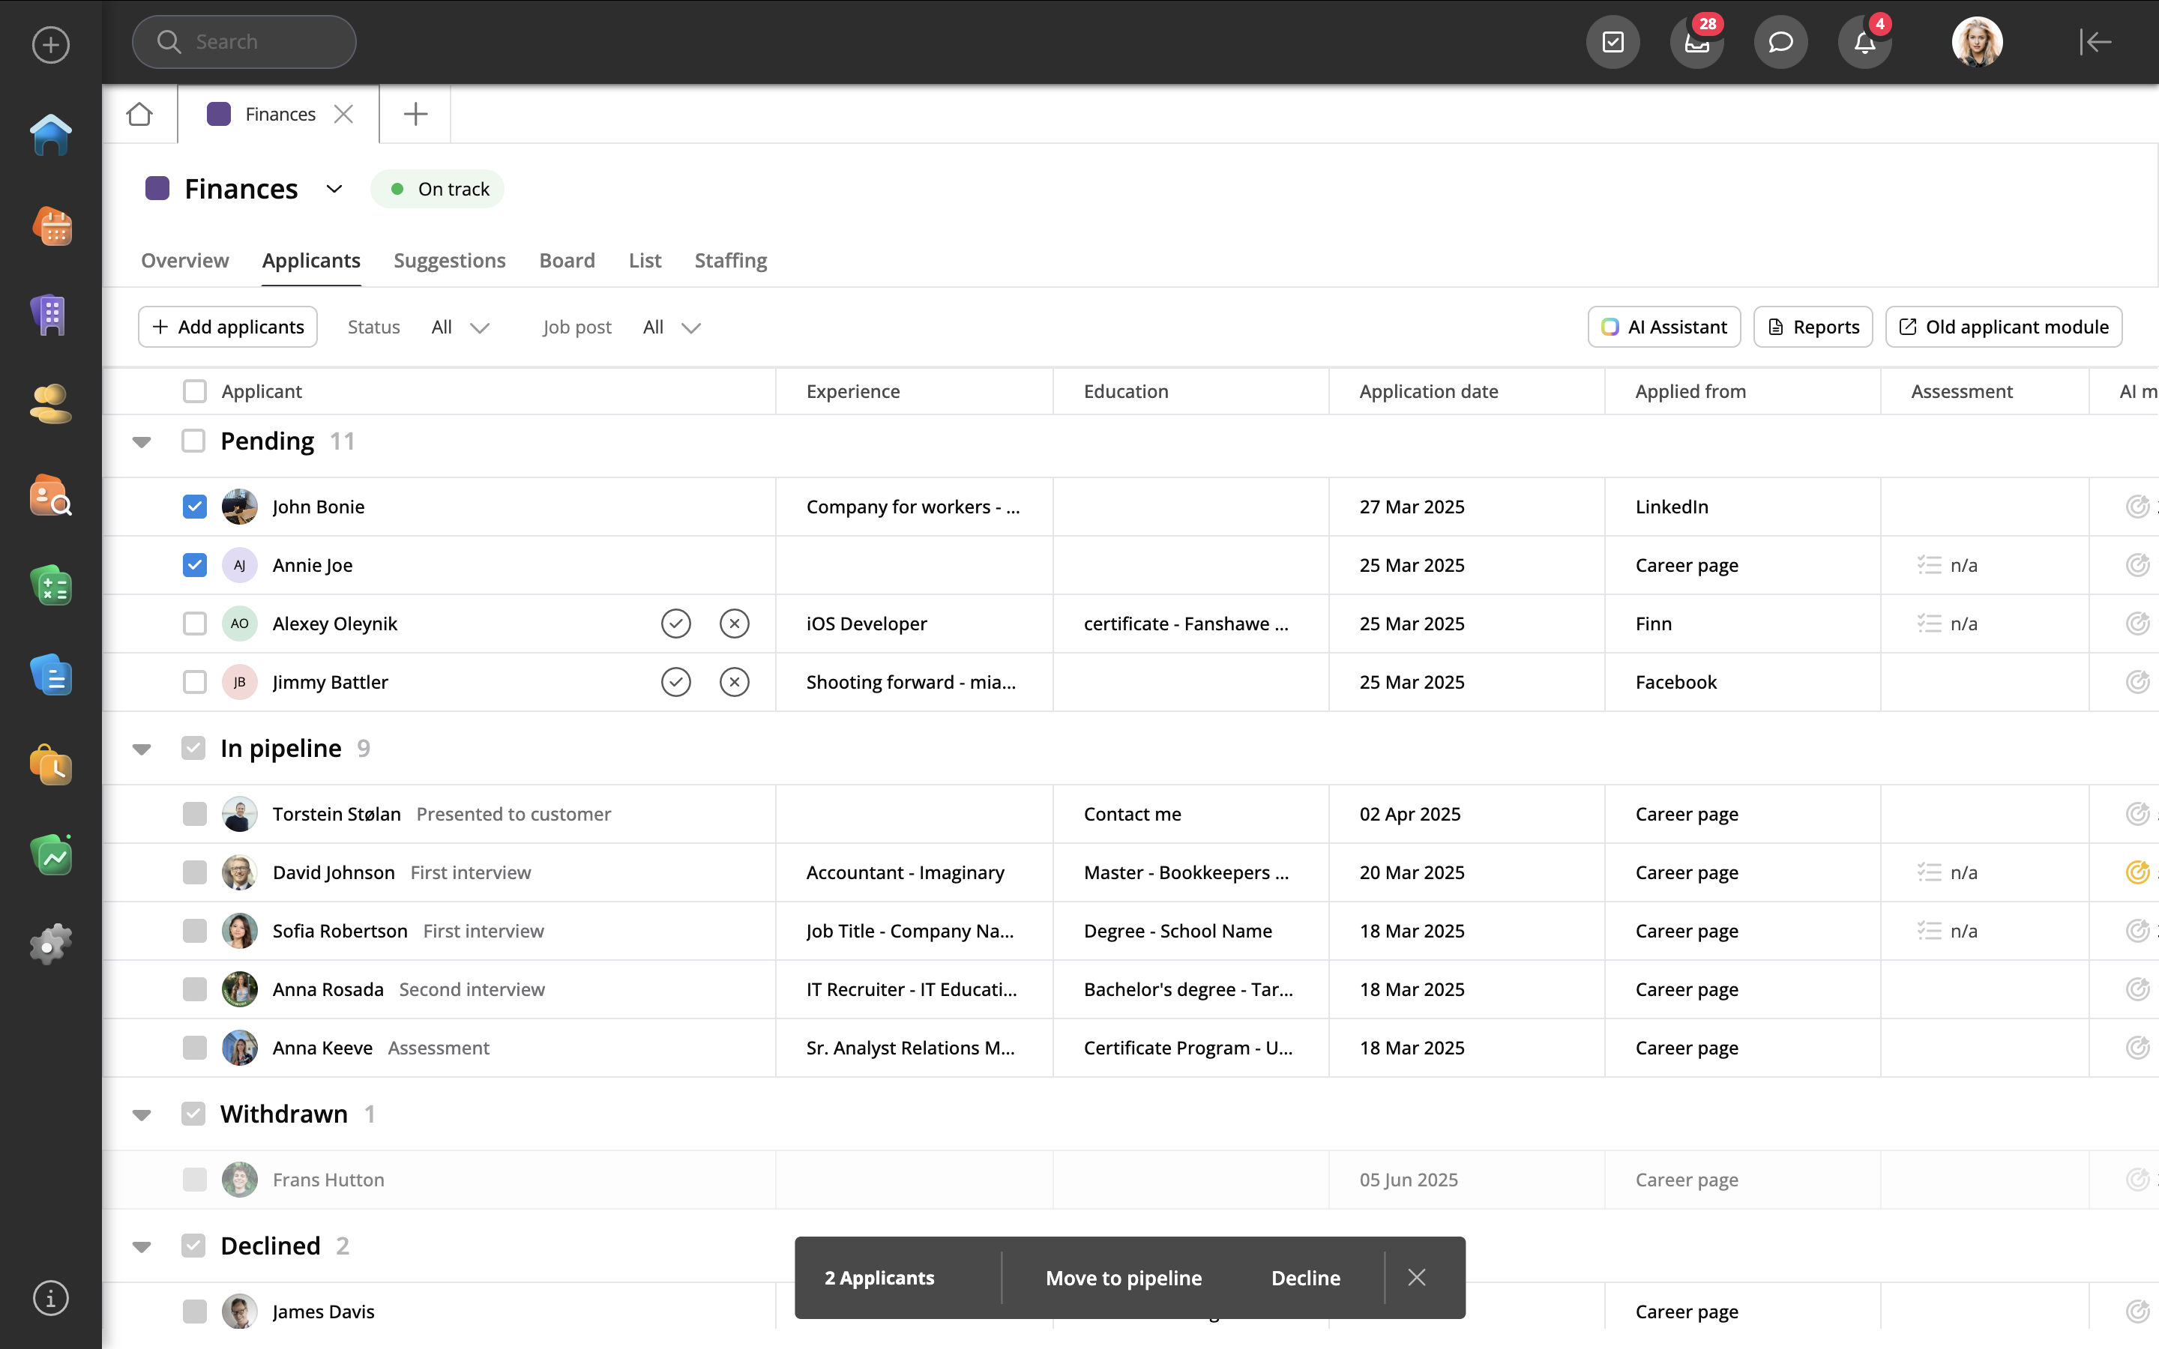This screenshot has width=2159, height=1349.
Task: Uncheck John Bonie's checkbox
Action: pyautogui.click(x=194, y=507)
